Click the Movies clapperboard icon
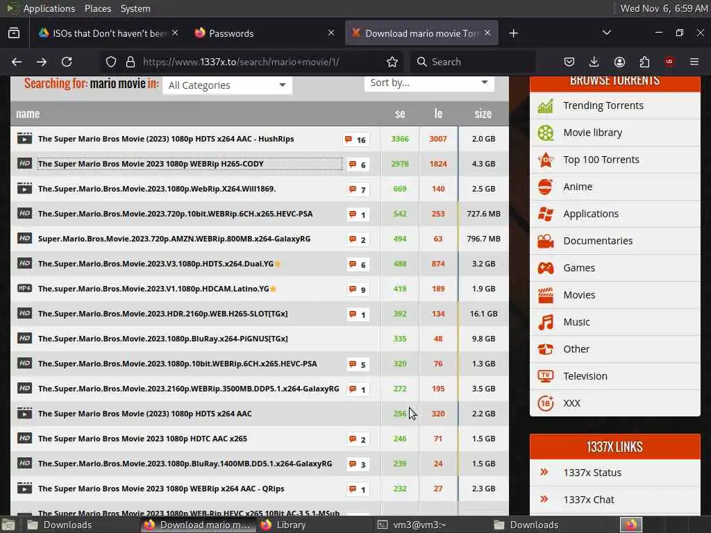Viewport: 711px width, 533px height. coord(546,295)
